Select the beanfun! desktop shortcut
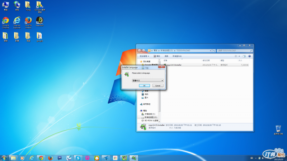Image resolution: width=287 pixels, height=161 pixels. point(39,22)
